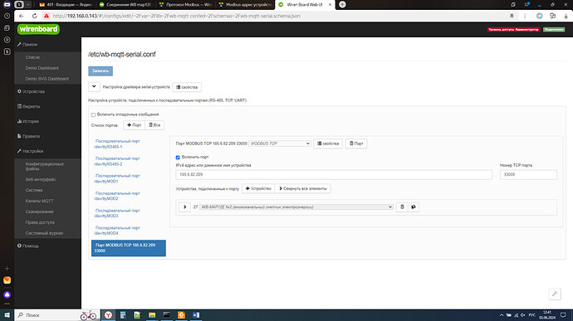This screenshot has height=321, width=573.
Task: Expand device 27 settings with the chevron
Action: click(184, 207)
